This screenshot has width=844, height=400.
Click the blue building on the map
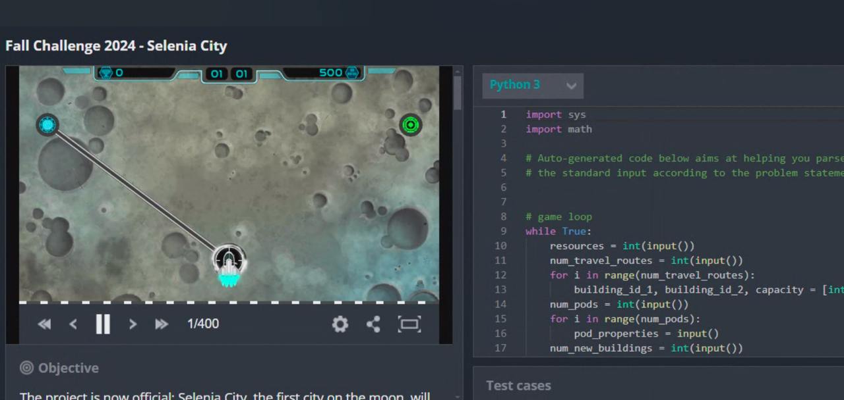47,124
